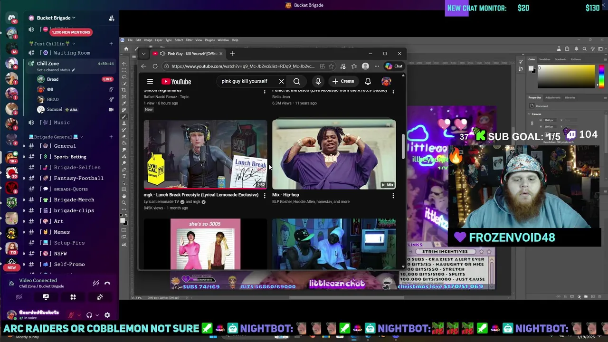Go to the YouTube home logo
This screenshot has height=342, width=608.
point(176,81)
